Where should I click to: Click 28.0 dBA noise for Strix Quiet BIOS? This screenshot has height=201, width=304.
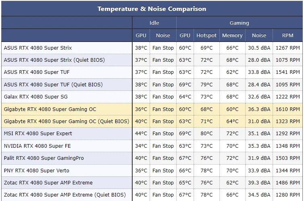(259, 60)
